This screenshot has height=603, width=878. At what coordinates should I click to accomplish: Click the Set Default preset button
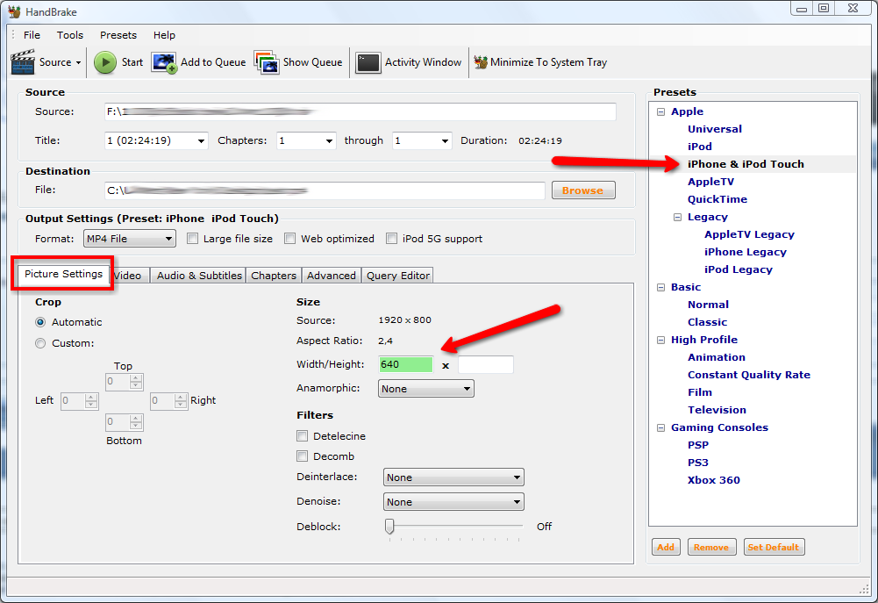[774, 547]
